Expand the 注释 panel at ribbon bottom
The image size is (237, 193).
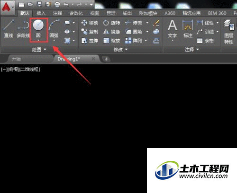click(x=192, y=50)
